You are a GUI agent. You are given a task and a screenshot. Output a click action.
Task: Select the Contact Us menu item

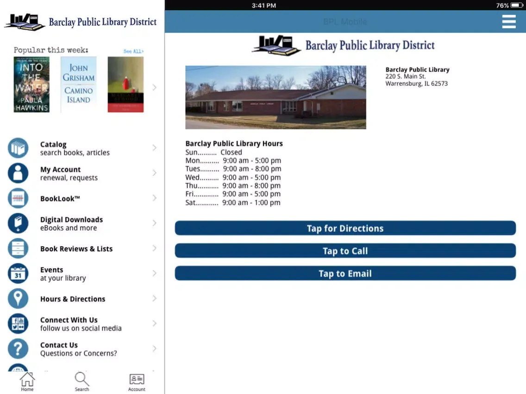82,349
